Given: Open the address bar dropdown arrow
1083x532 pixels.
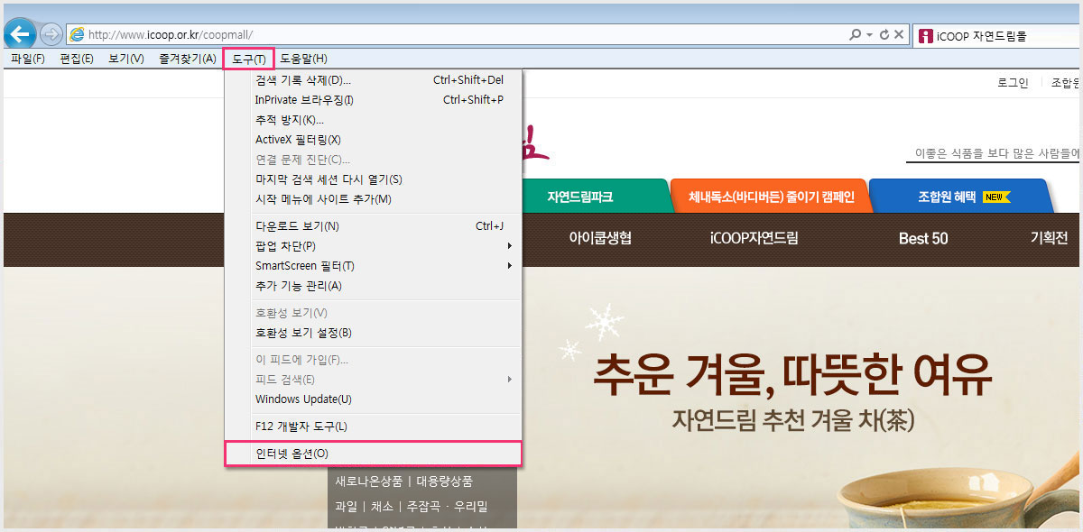Looking at the screenshot, I should pos(869,35).
